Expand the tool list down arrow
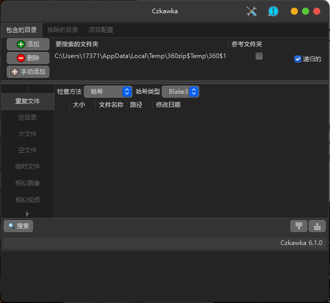330x303 pixels. (28, 213)
